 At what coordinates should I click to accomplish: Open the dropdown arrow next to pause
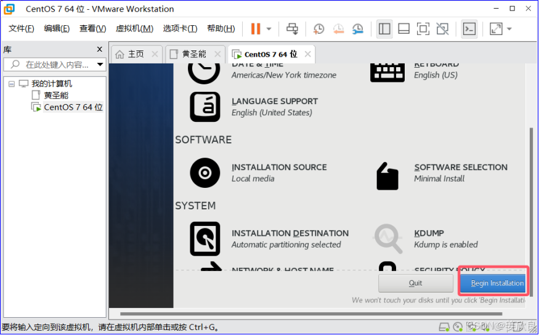[269, 29]
